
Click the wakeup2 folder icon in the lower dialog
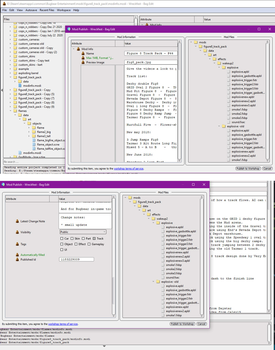click(x=153, y=219)
